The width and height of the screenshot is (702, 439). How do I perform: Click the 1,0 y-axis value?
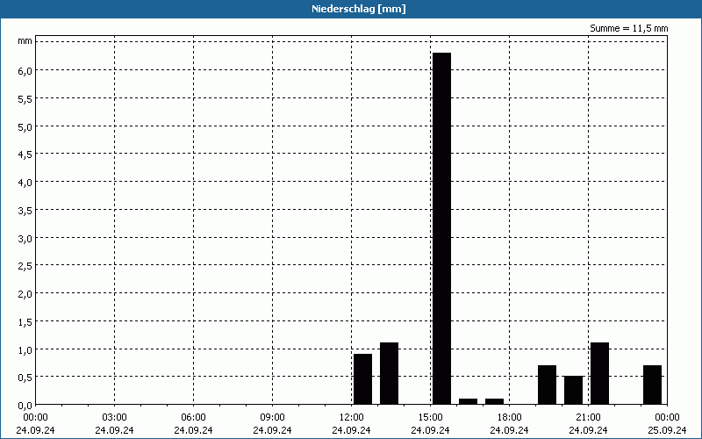click(x=25, y=349)
